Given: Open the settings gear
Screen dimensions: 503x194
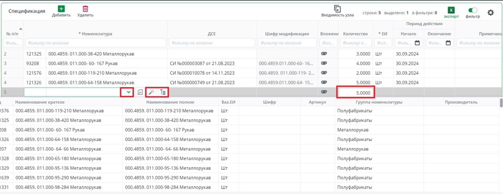Looking at the screenshot, I should [490, 13].
